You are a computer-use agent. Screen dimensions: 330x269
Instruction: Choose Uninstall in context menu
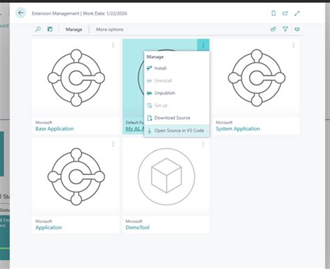click(x=177, y=81)
